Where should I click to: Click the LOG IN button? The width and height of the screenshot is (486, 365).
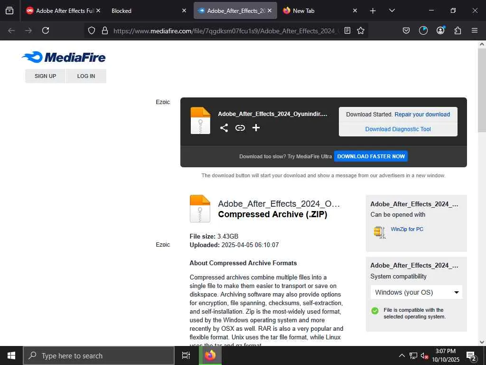(x=86, y=76)
